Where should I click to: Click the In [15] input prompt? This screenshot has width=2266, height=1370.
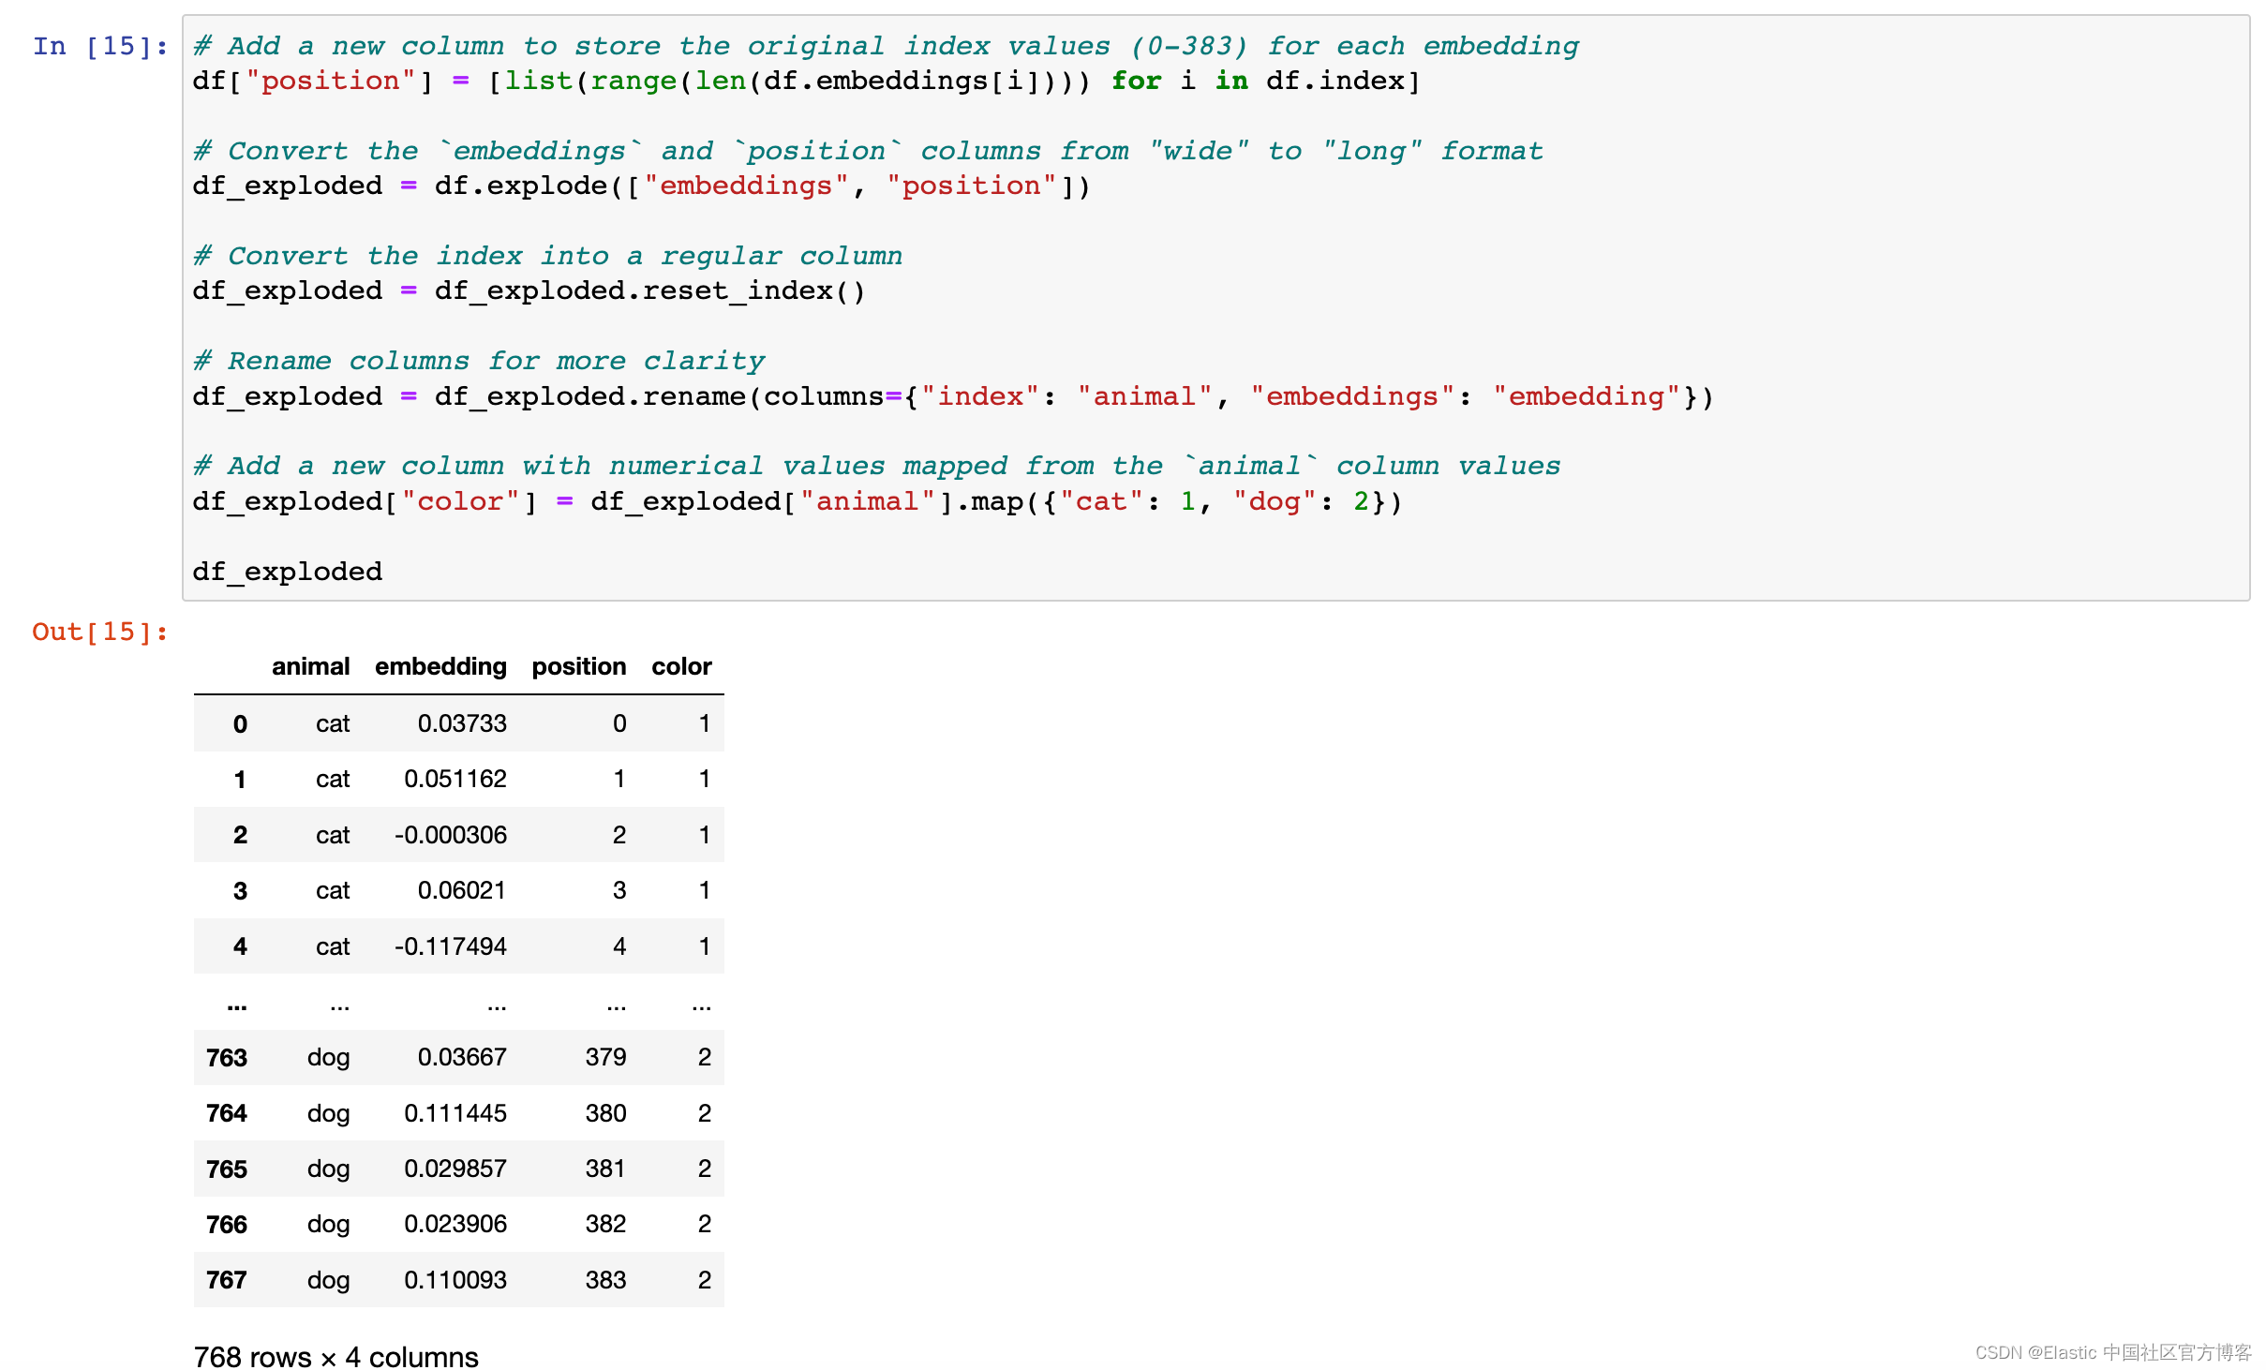[99, 46]
